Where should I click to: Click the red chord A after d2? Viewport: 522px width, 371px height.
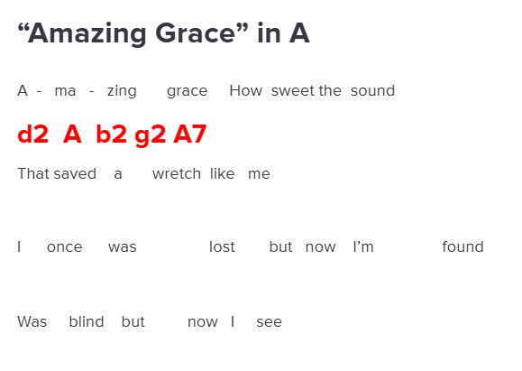click(x=72, y=134)
